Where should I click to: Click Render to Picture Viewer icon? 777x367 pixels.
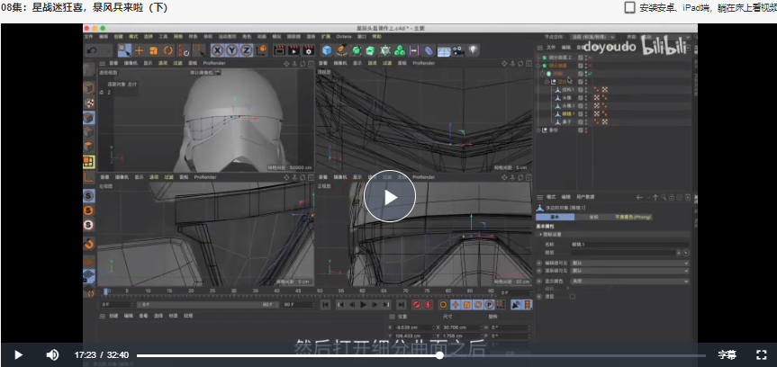294,50
